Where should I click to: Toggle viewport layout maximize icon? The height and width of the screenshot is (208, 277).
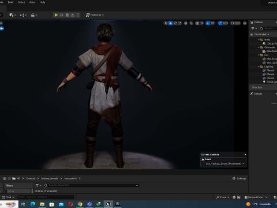point(245,23)
